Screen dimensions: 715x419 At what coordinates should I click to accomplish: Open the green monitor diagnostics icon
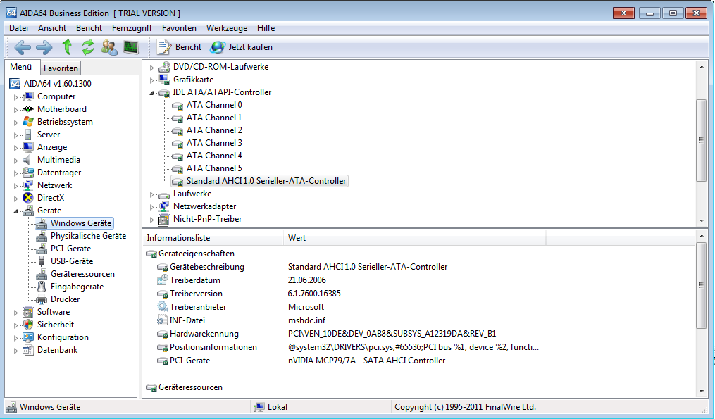click(131, 47)
